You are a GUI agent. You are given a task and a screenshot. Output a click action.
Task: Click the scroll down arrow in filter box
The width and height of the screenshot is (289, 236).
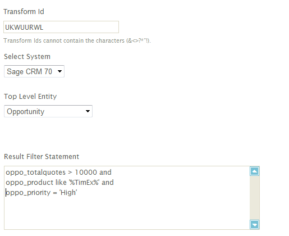[254, 224]
